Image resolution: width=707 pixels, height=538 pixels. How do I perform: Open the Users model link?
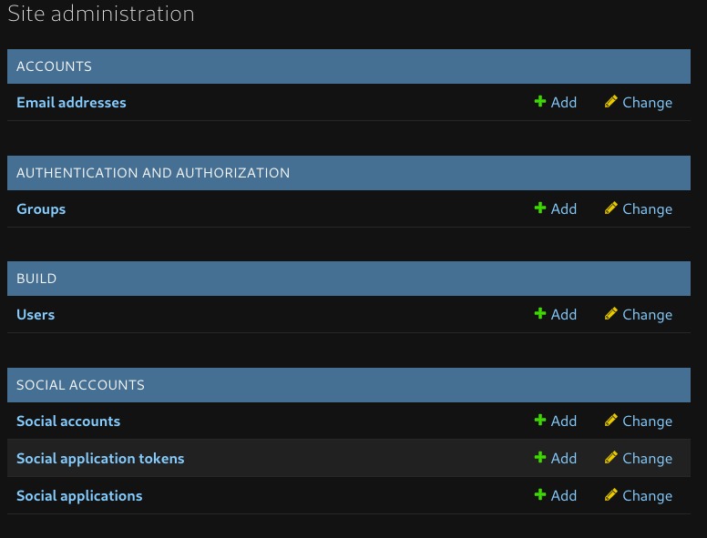click(36, 314)
